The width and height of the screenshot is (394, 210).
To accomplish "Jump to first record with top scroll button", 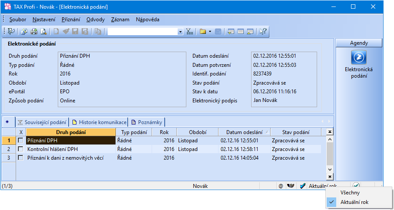I will pos(330,132).
